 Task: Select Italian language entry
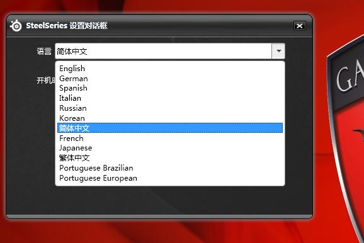coord(170,98)
